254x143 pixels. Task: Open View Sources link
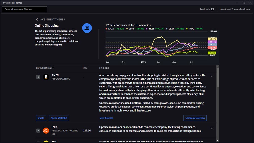[106, 118]
